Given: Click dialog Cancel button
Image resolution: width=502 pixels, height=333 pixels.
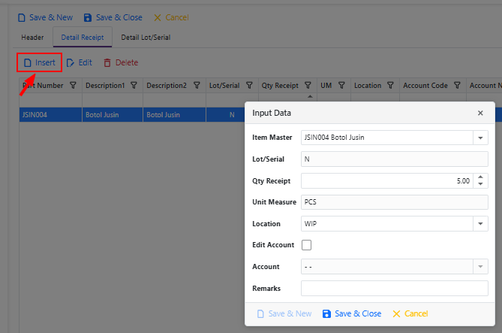Looking at the screenshot, I should click(x=410, y=313).
